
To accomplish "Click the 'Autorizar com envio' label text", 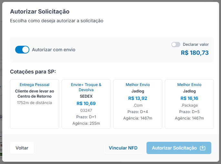I will 54,50.
